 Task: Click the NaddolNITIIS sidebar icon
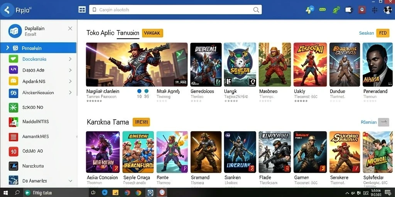tap(13, 122)
